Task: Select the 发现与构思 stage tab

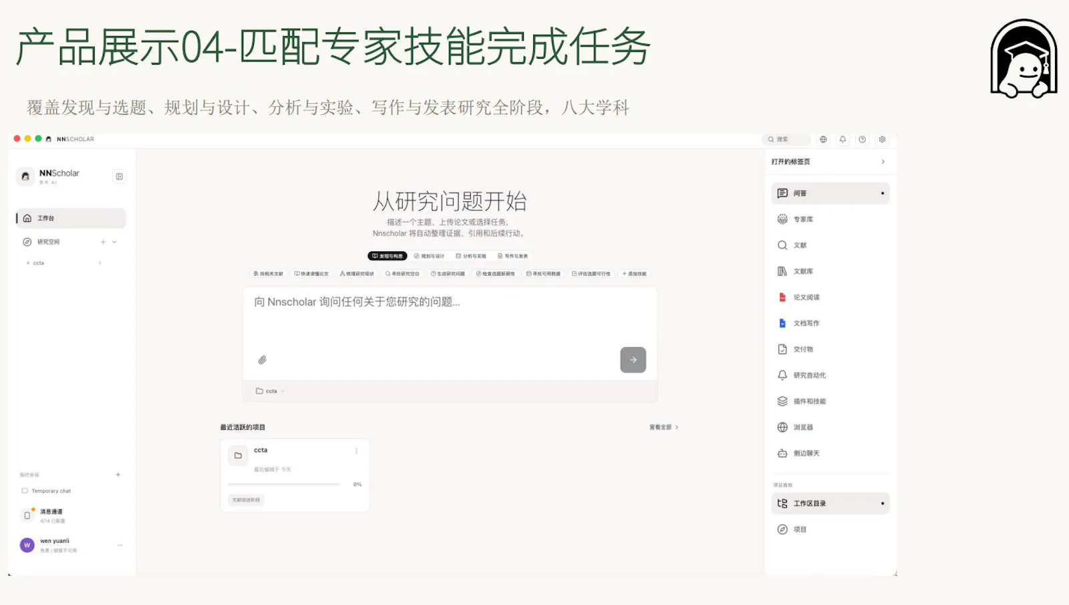Action: point(388,256)
